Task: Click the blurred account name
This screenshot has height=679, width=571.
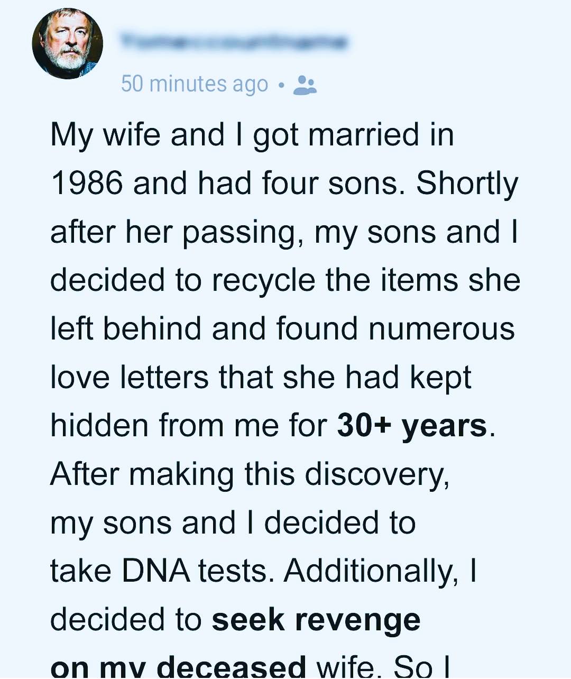Action: 234,41
